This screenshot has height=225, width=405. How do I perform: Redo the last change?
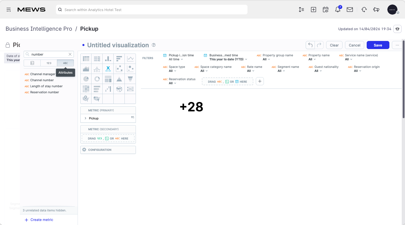coord(319,45)
